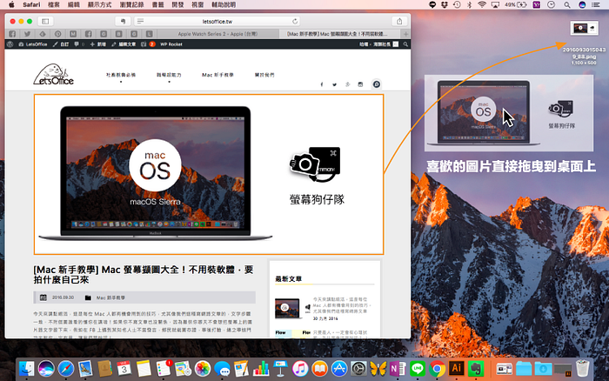Image resolution: width=609 pixels, height=381 pixels.
Task: Open the updates item with badge 2
Action: tap(148, 44)
